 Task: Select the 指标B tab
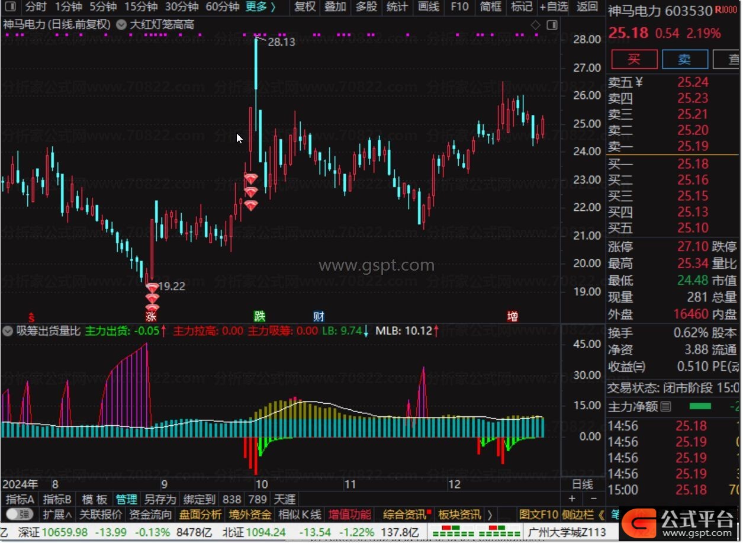coord(57,499)
